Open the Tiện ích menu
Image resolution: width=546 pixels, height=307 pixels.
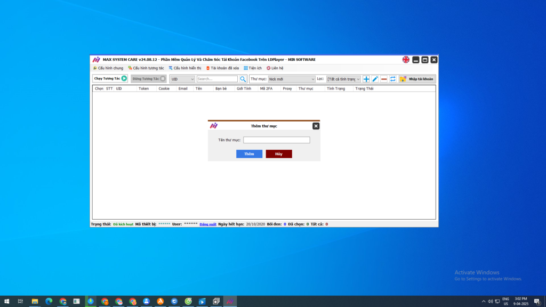pos(253,68)
